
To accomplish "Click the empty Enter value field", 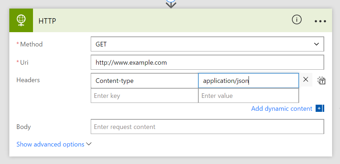I will click(x=248, y=96).
